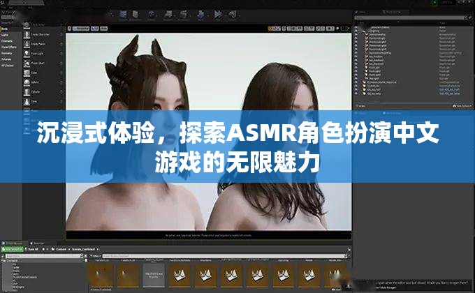475x293 pixels.
Task: Switch to the Content Browser tab
Action: [14, 243]
